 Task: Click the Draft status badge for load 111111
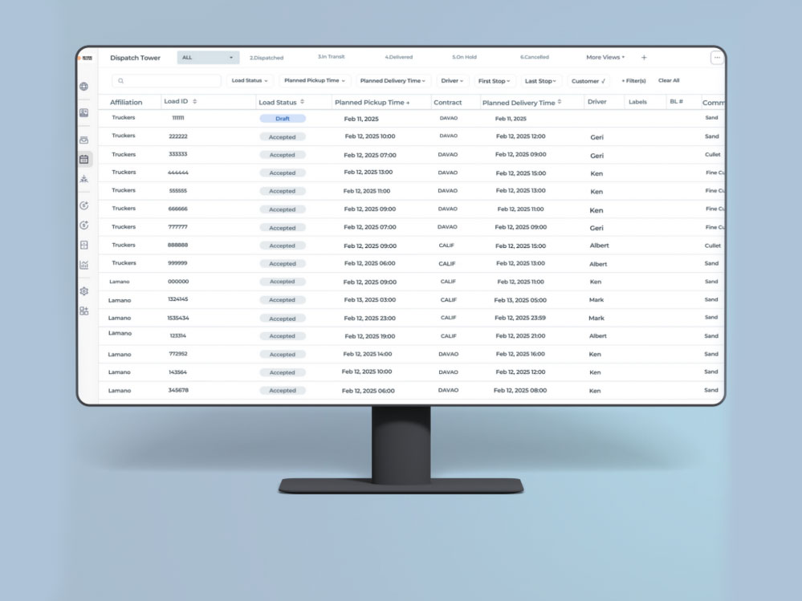[x=283, y=119]
